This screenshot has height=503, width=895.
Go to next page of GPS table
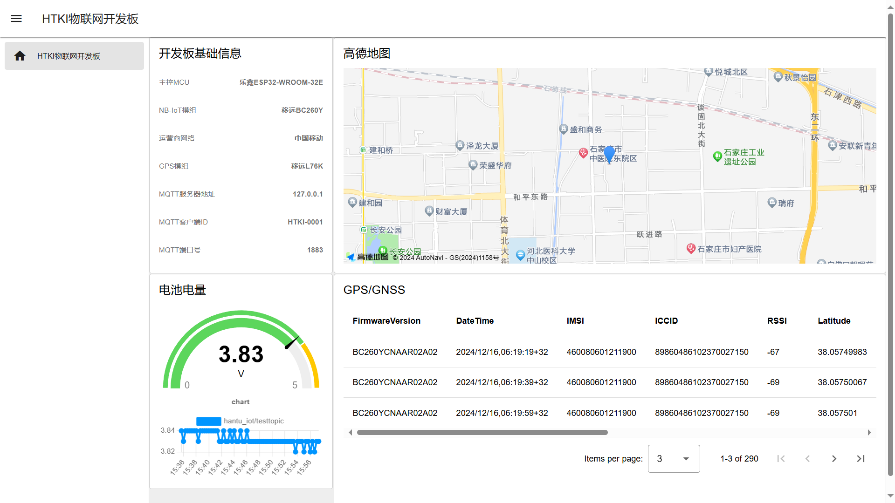pyautogui.click(x=834, y=459)
